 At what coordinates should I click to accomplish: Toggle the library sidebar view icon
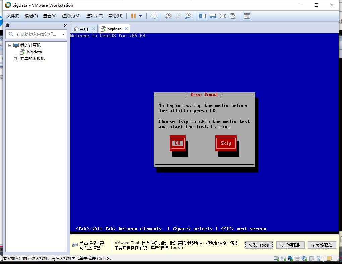tap(203, 16)
